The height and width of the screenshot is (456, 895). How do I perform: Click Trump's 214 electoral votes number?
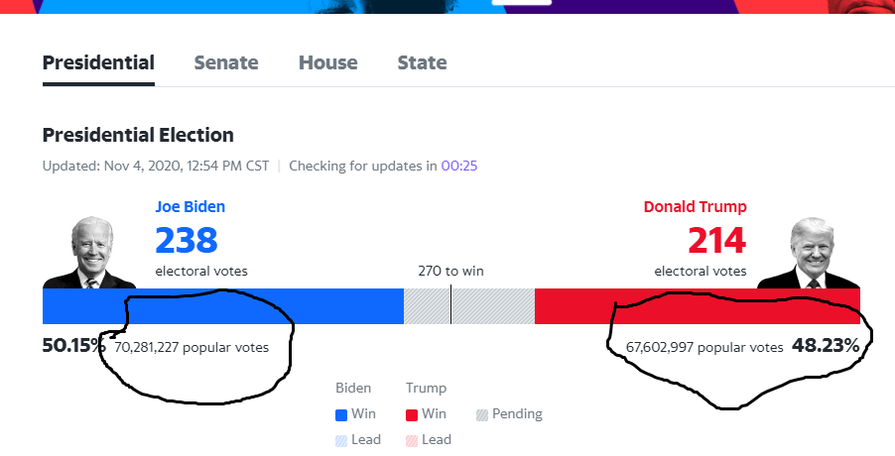[x=715, y=241]
